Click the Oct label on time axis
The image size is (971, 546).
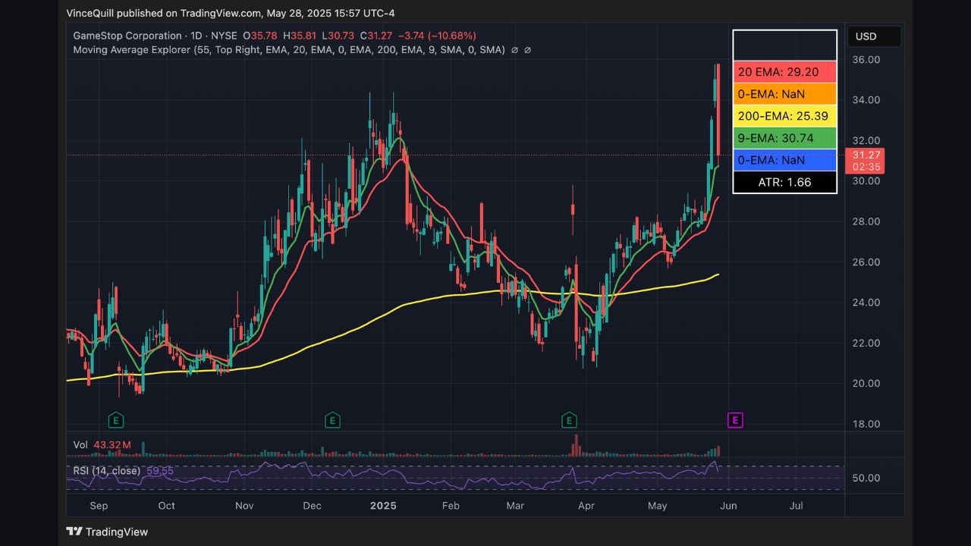pos(166,506)
